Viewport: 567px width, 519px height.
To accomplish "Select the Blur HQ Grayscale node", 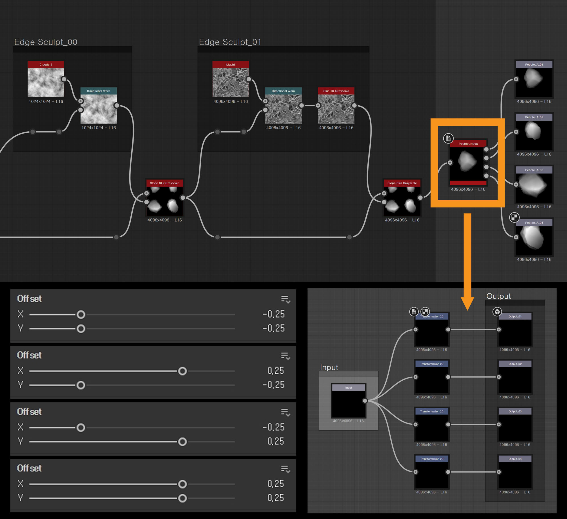I will click(x=336, y=108).
